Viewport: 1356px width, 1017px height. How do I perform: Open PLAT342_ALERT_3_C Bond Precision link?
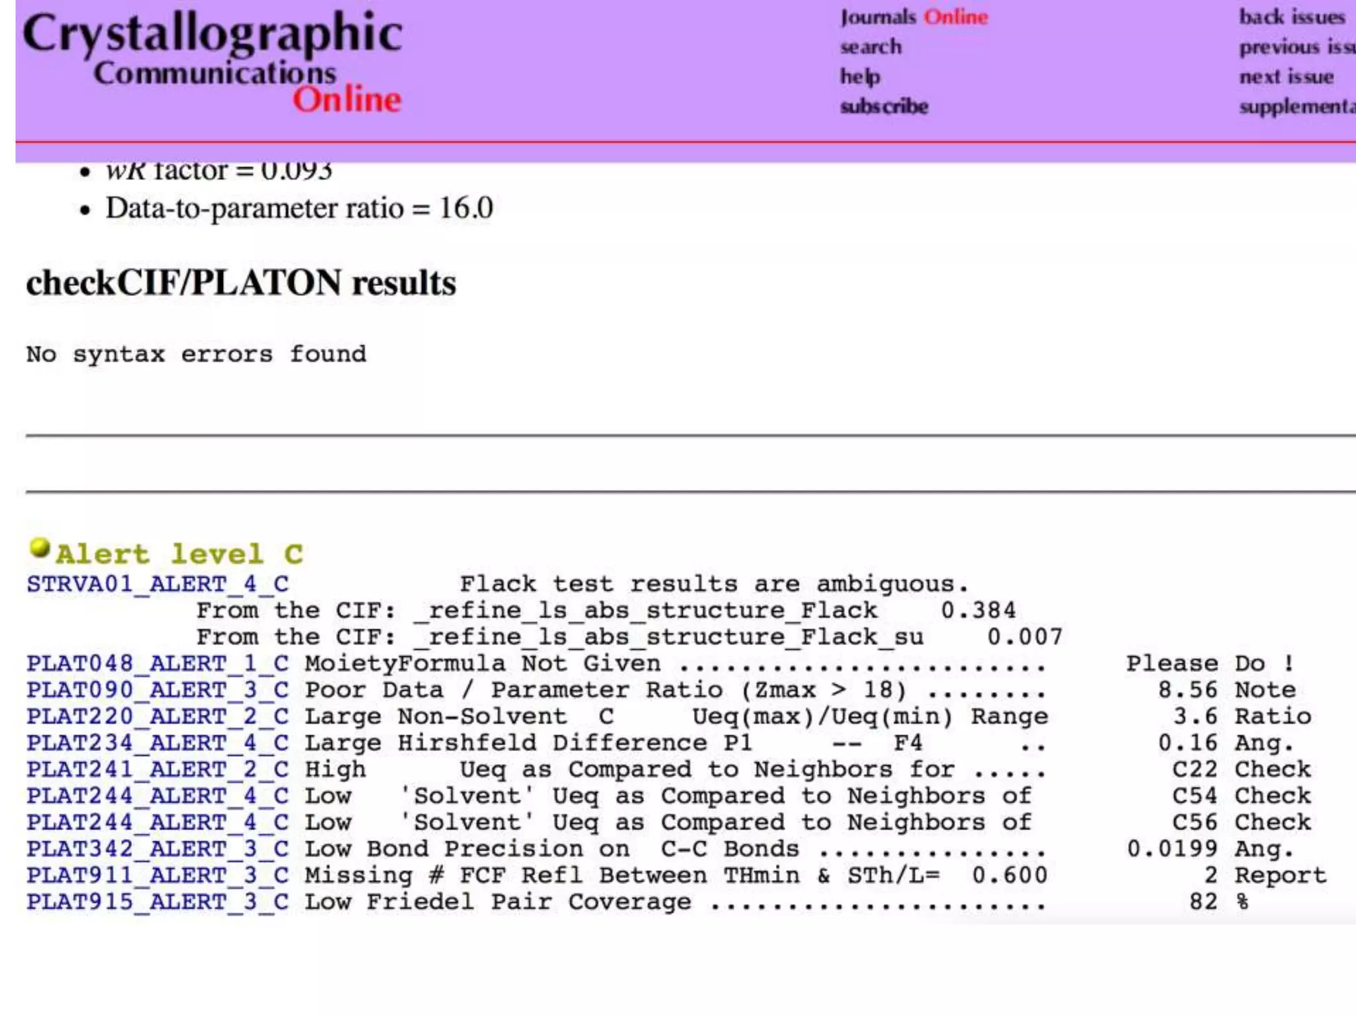point(158,849)
